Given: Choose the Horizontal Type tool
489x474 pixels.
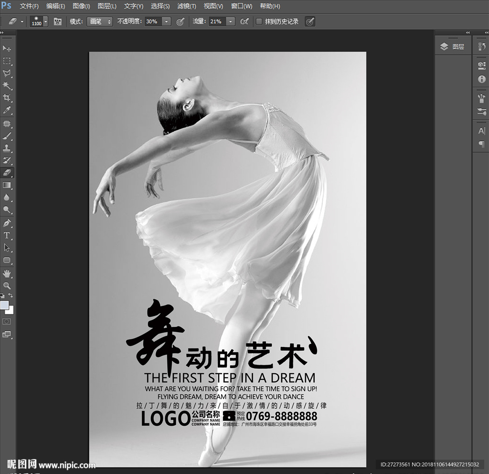Looking at the screenshot, I should [x=7, y=235].
